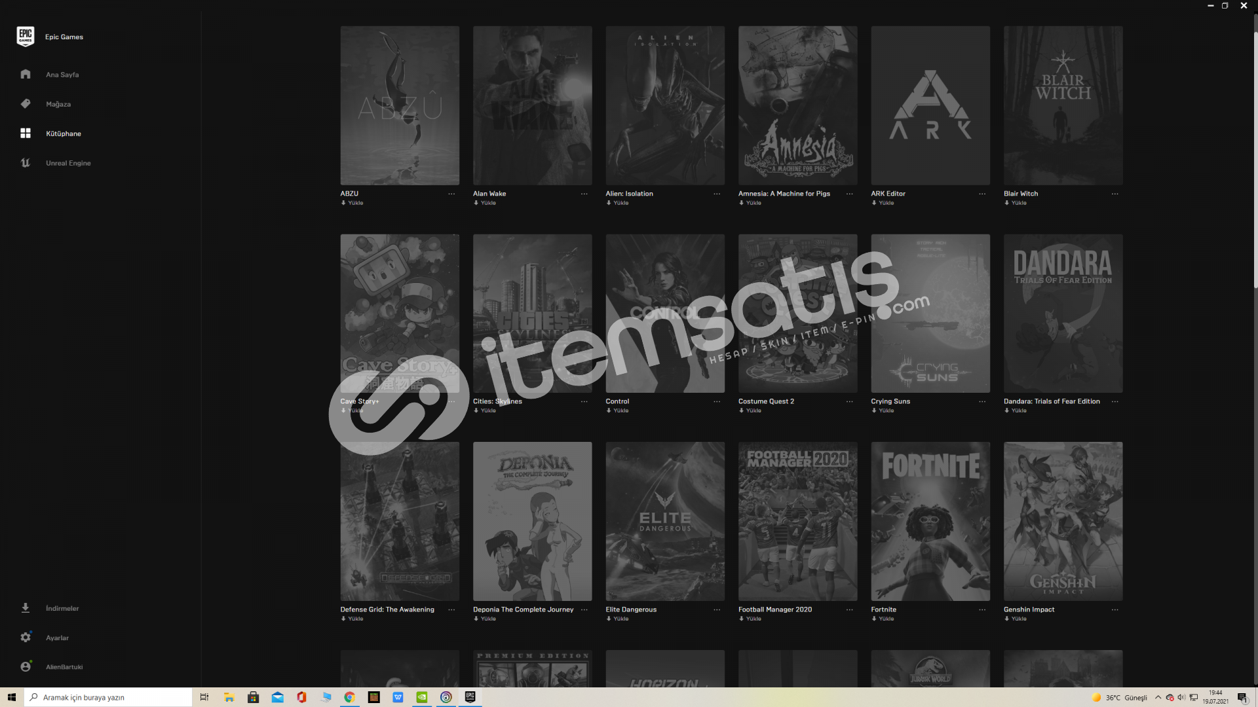The width and height of the screenshot is (1258, 707).
Task: Open Dandara cover thumbnail
Action: click(x=1063, y=314)
